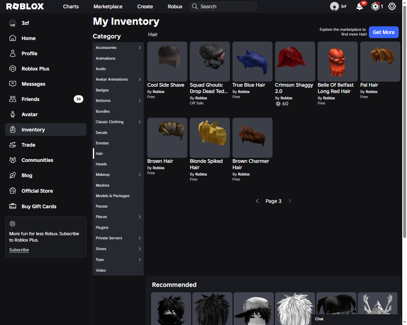This screenshot has height=325, width=407.
Task: Click the Avatar figure icon in sidebar
Action: pyautogui.click(x=13, y=114)
